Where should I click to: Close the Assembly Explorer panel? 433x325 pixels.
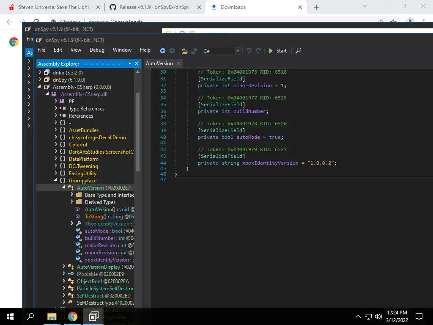tap(137, 63)
